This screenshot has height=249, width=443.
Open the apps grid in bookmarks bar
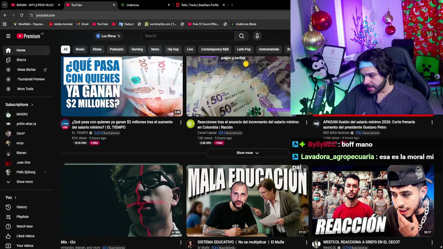point(4,24)
